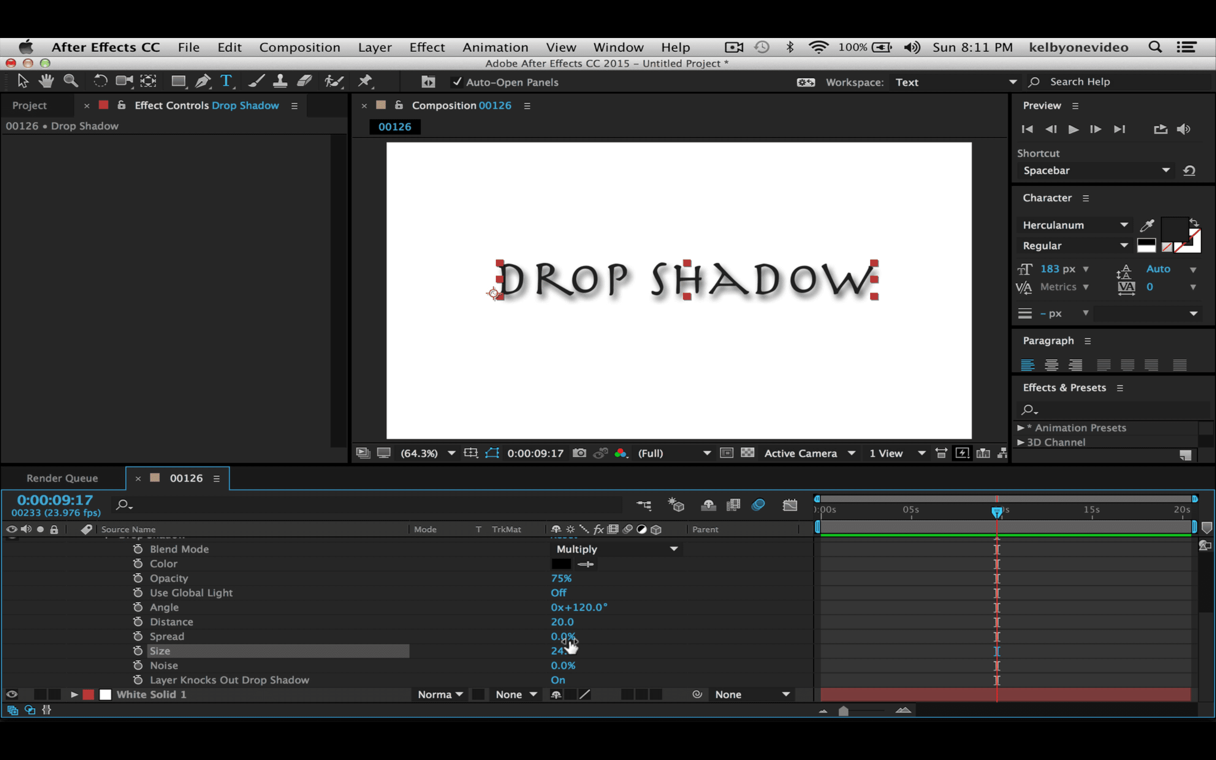Hide the White Solid 1 layer

[11, 694]
